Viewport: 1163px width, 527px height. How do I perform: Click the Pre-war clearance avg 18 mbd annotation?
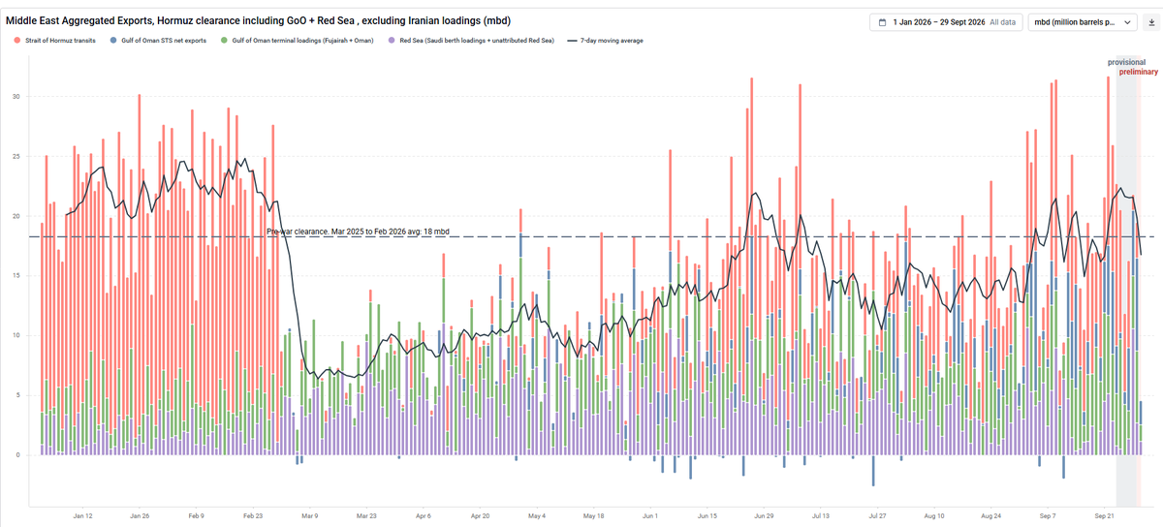pos(357,232)
